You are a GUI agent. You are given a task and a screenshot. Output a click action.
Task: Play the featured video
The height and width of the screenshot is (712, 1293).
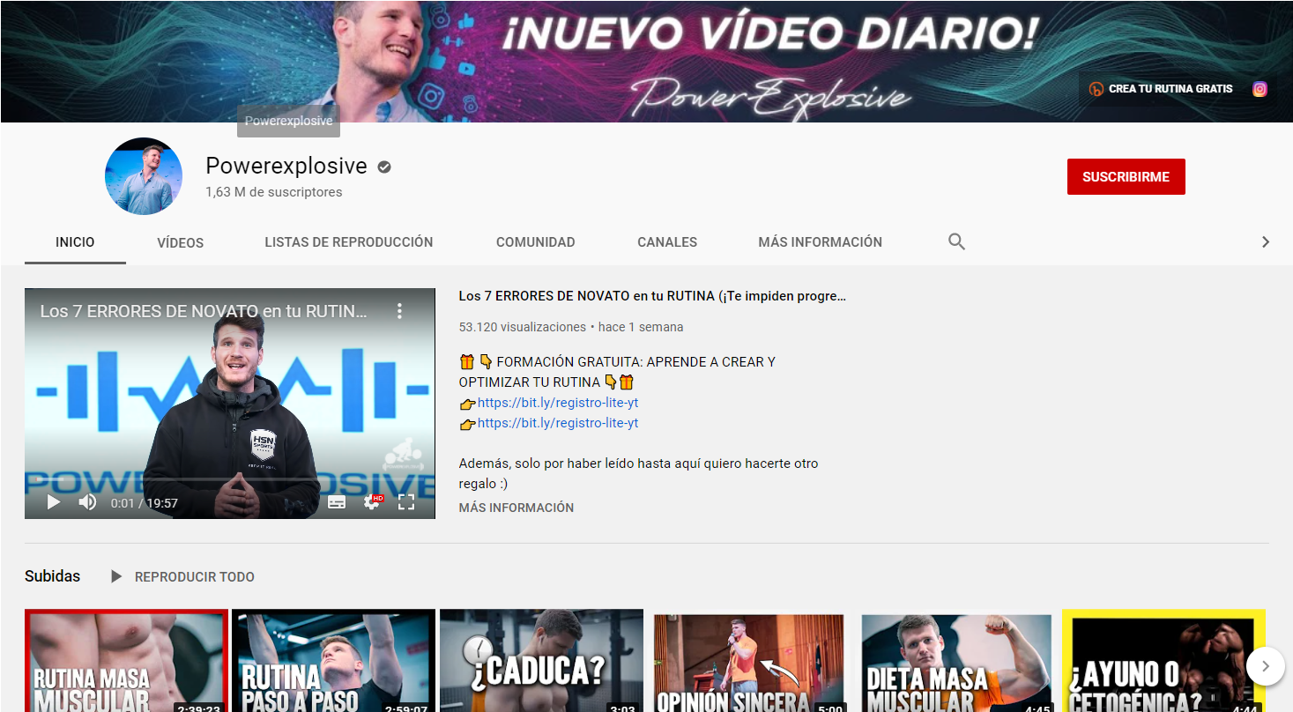pyautogui.click(x=54, y=502)
